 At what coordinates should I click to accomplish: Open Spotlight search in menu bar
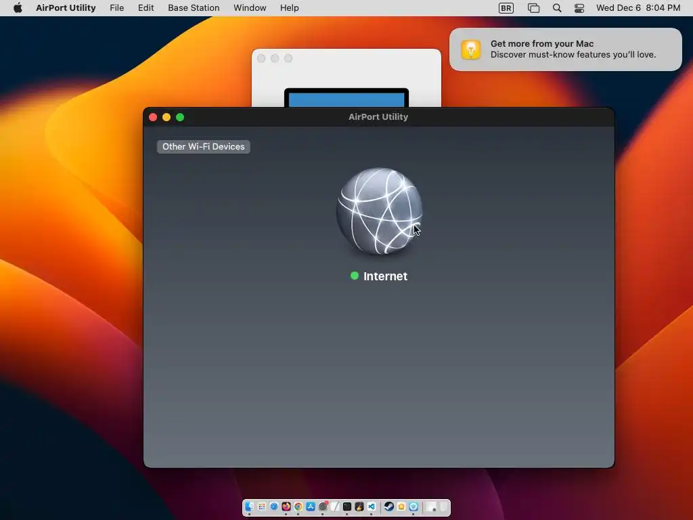coord(557,8)
